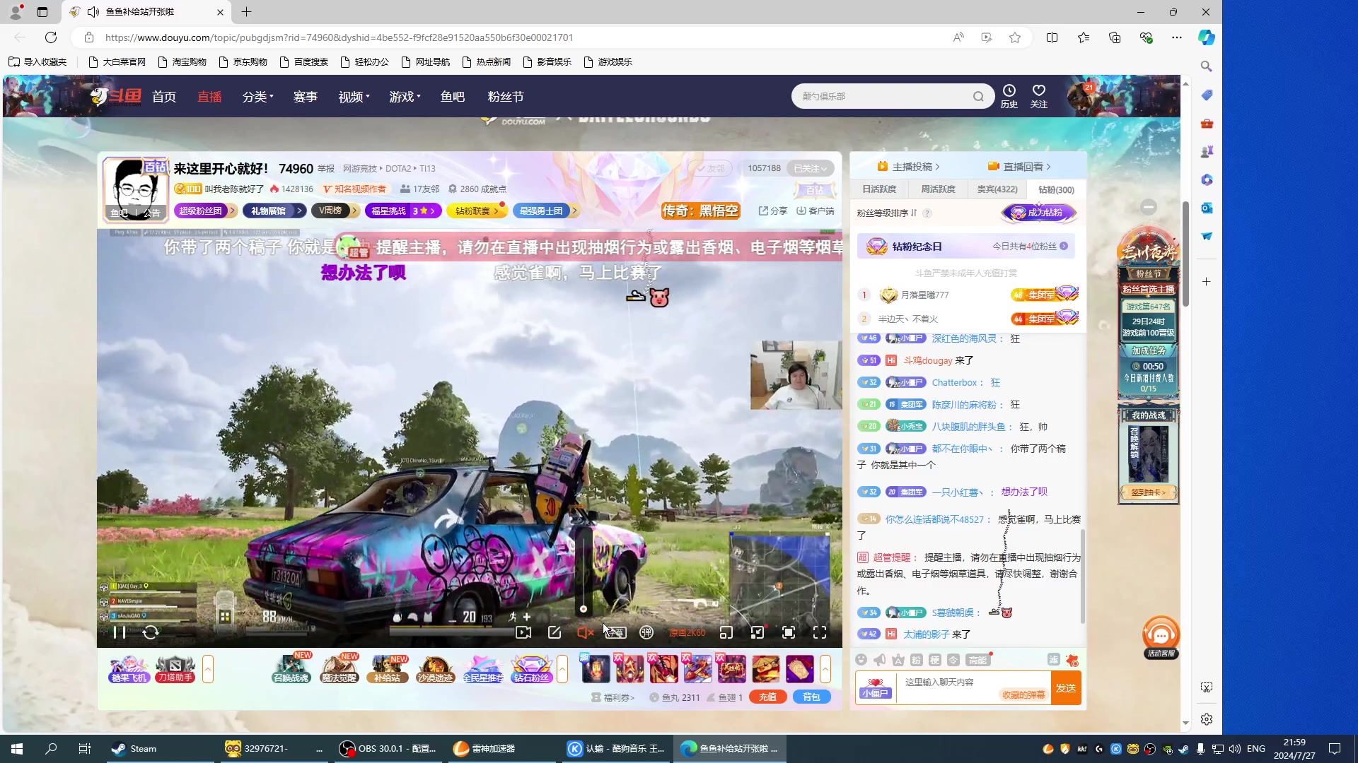Click the 举报 report link

[326, 169]
